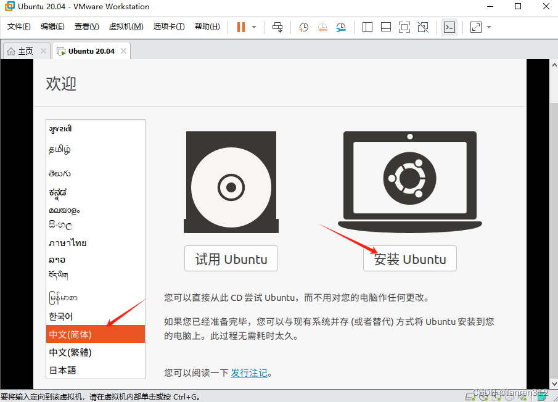Minimize the VMware Workstation window
558x402 pixels.
coord(490,6)
